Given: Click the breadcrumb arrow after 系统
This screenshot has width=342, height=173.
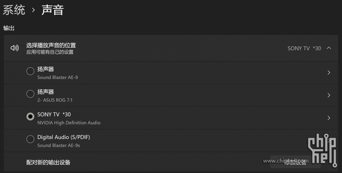Looking at the screenshot, I should pos(34,10).
